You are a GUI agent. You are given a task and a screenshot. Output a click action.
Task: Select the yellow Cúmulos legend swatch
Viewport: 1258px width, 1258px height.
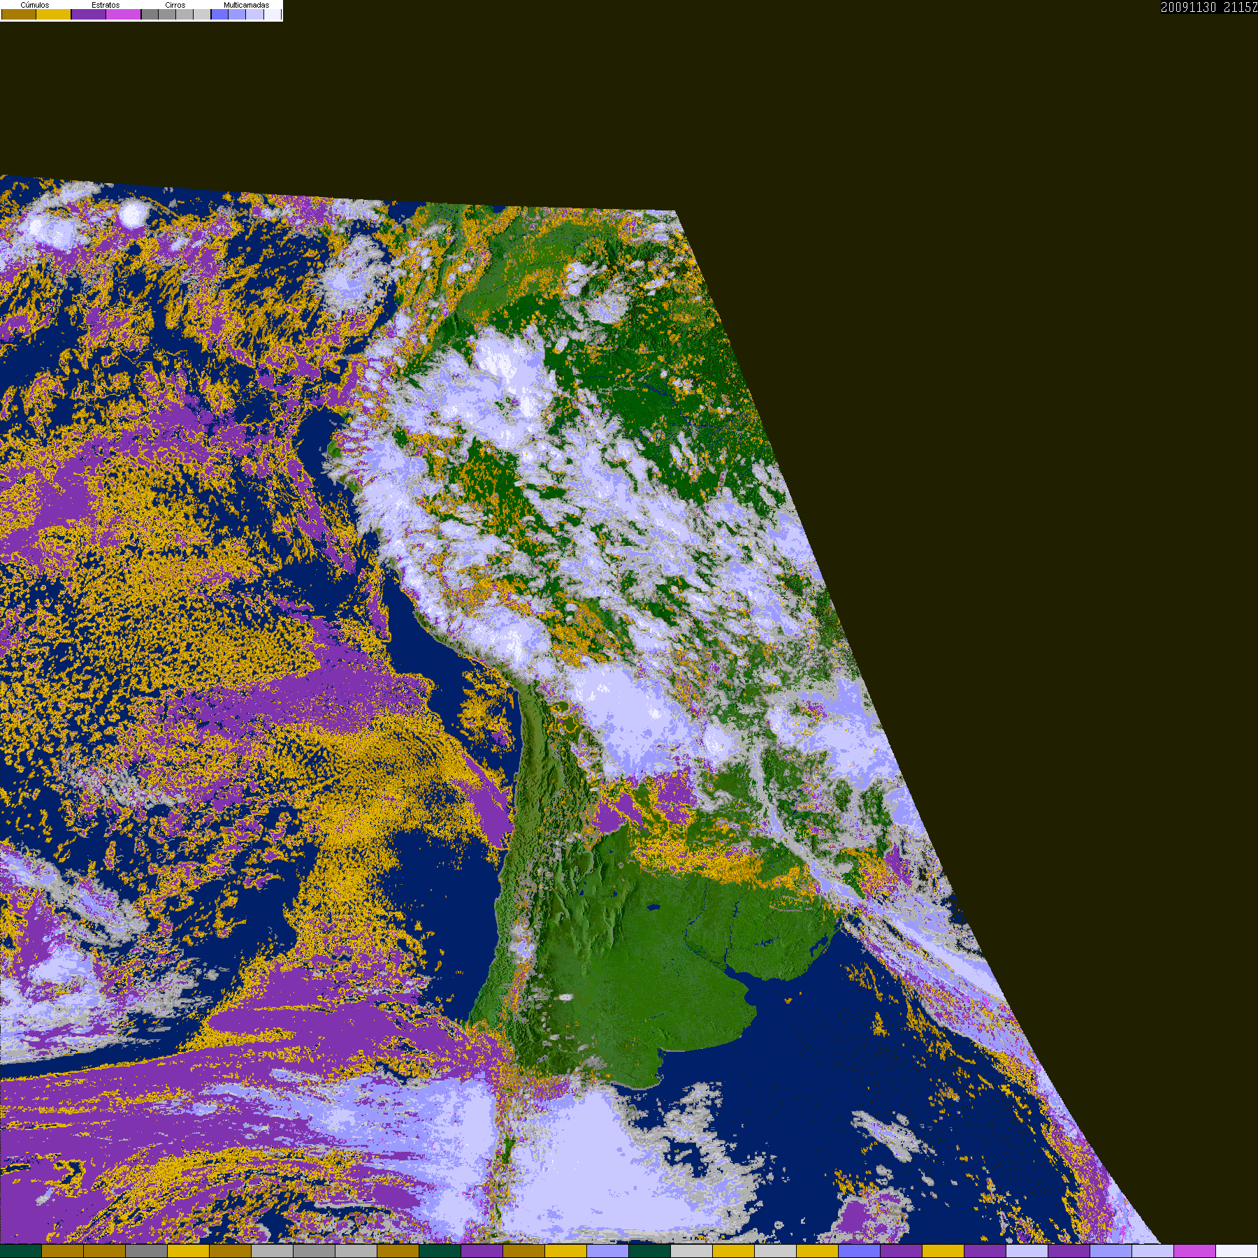pos(53,14)
